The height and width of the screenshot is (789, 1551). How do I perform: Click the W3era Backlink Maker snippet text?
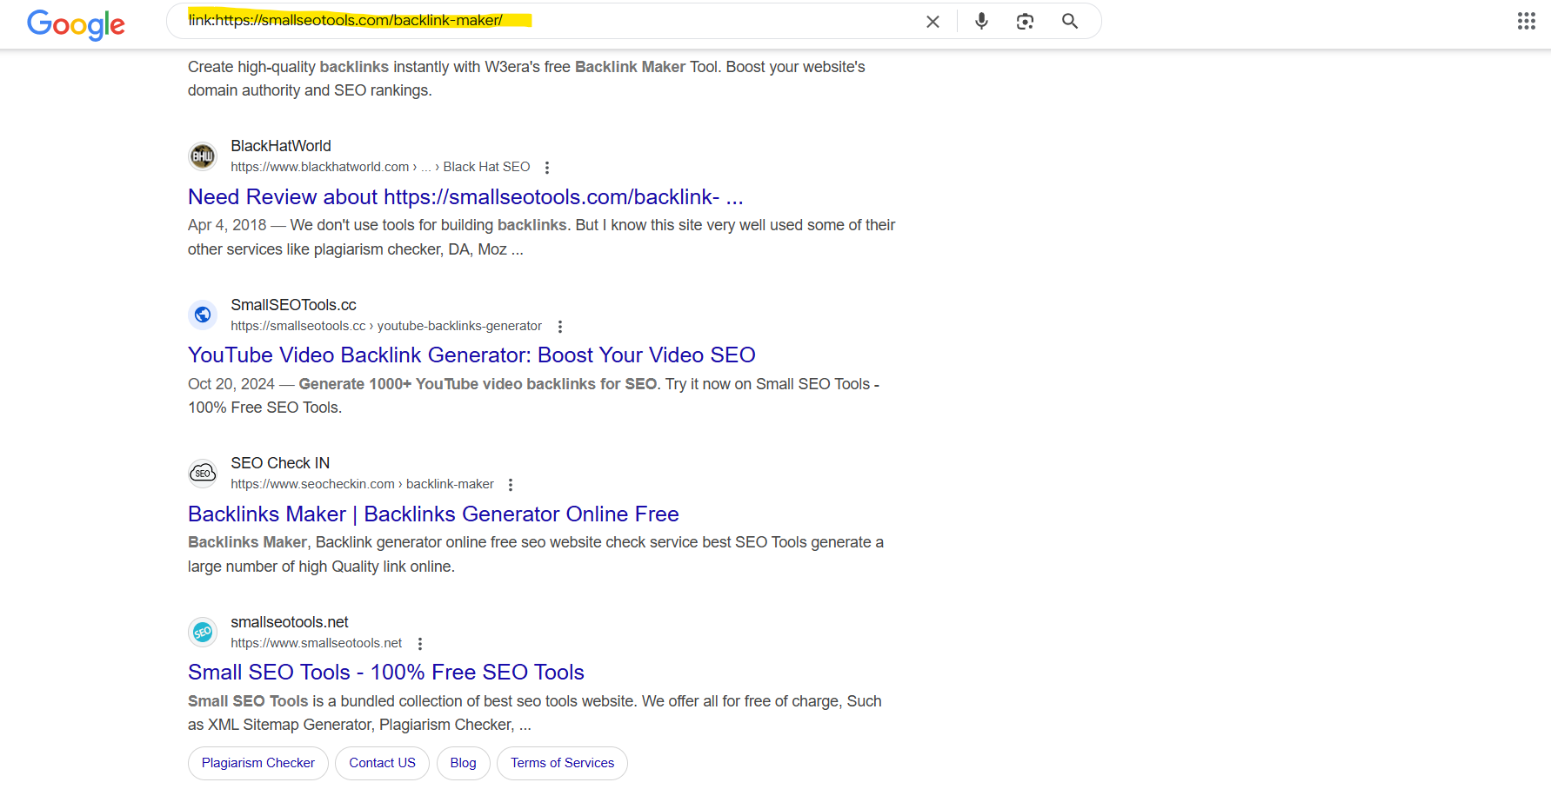(x=526, y=78)
